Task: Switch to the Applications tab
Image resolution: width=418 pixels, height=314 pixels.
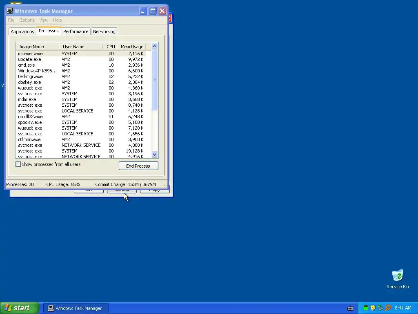Action: (22, 31)
